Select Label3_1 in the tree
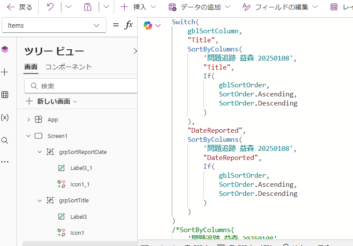Viewport: 353px width, 246px height. [81, 168]
